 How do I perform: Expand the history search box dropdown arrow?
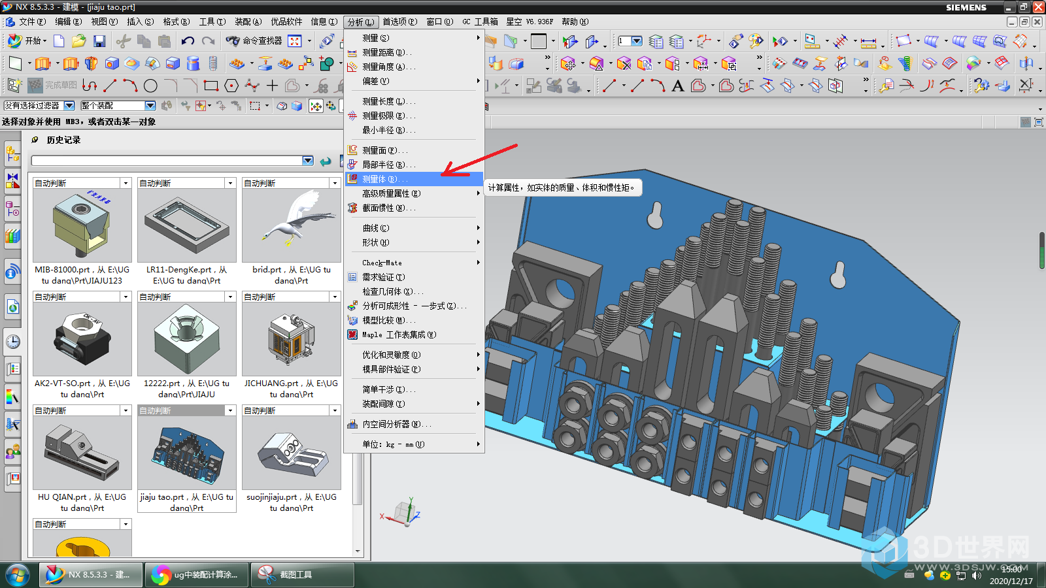[x=308, y=161]
